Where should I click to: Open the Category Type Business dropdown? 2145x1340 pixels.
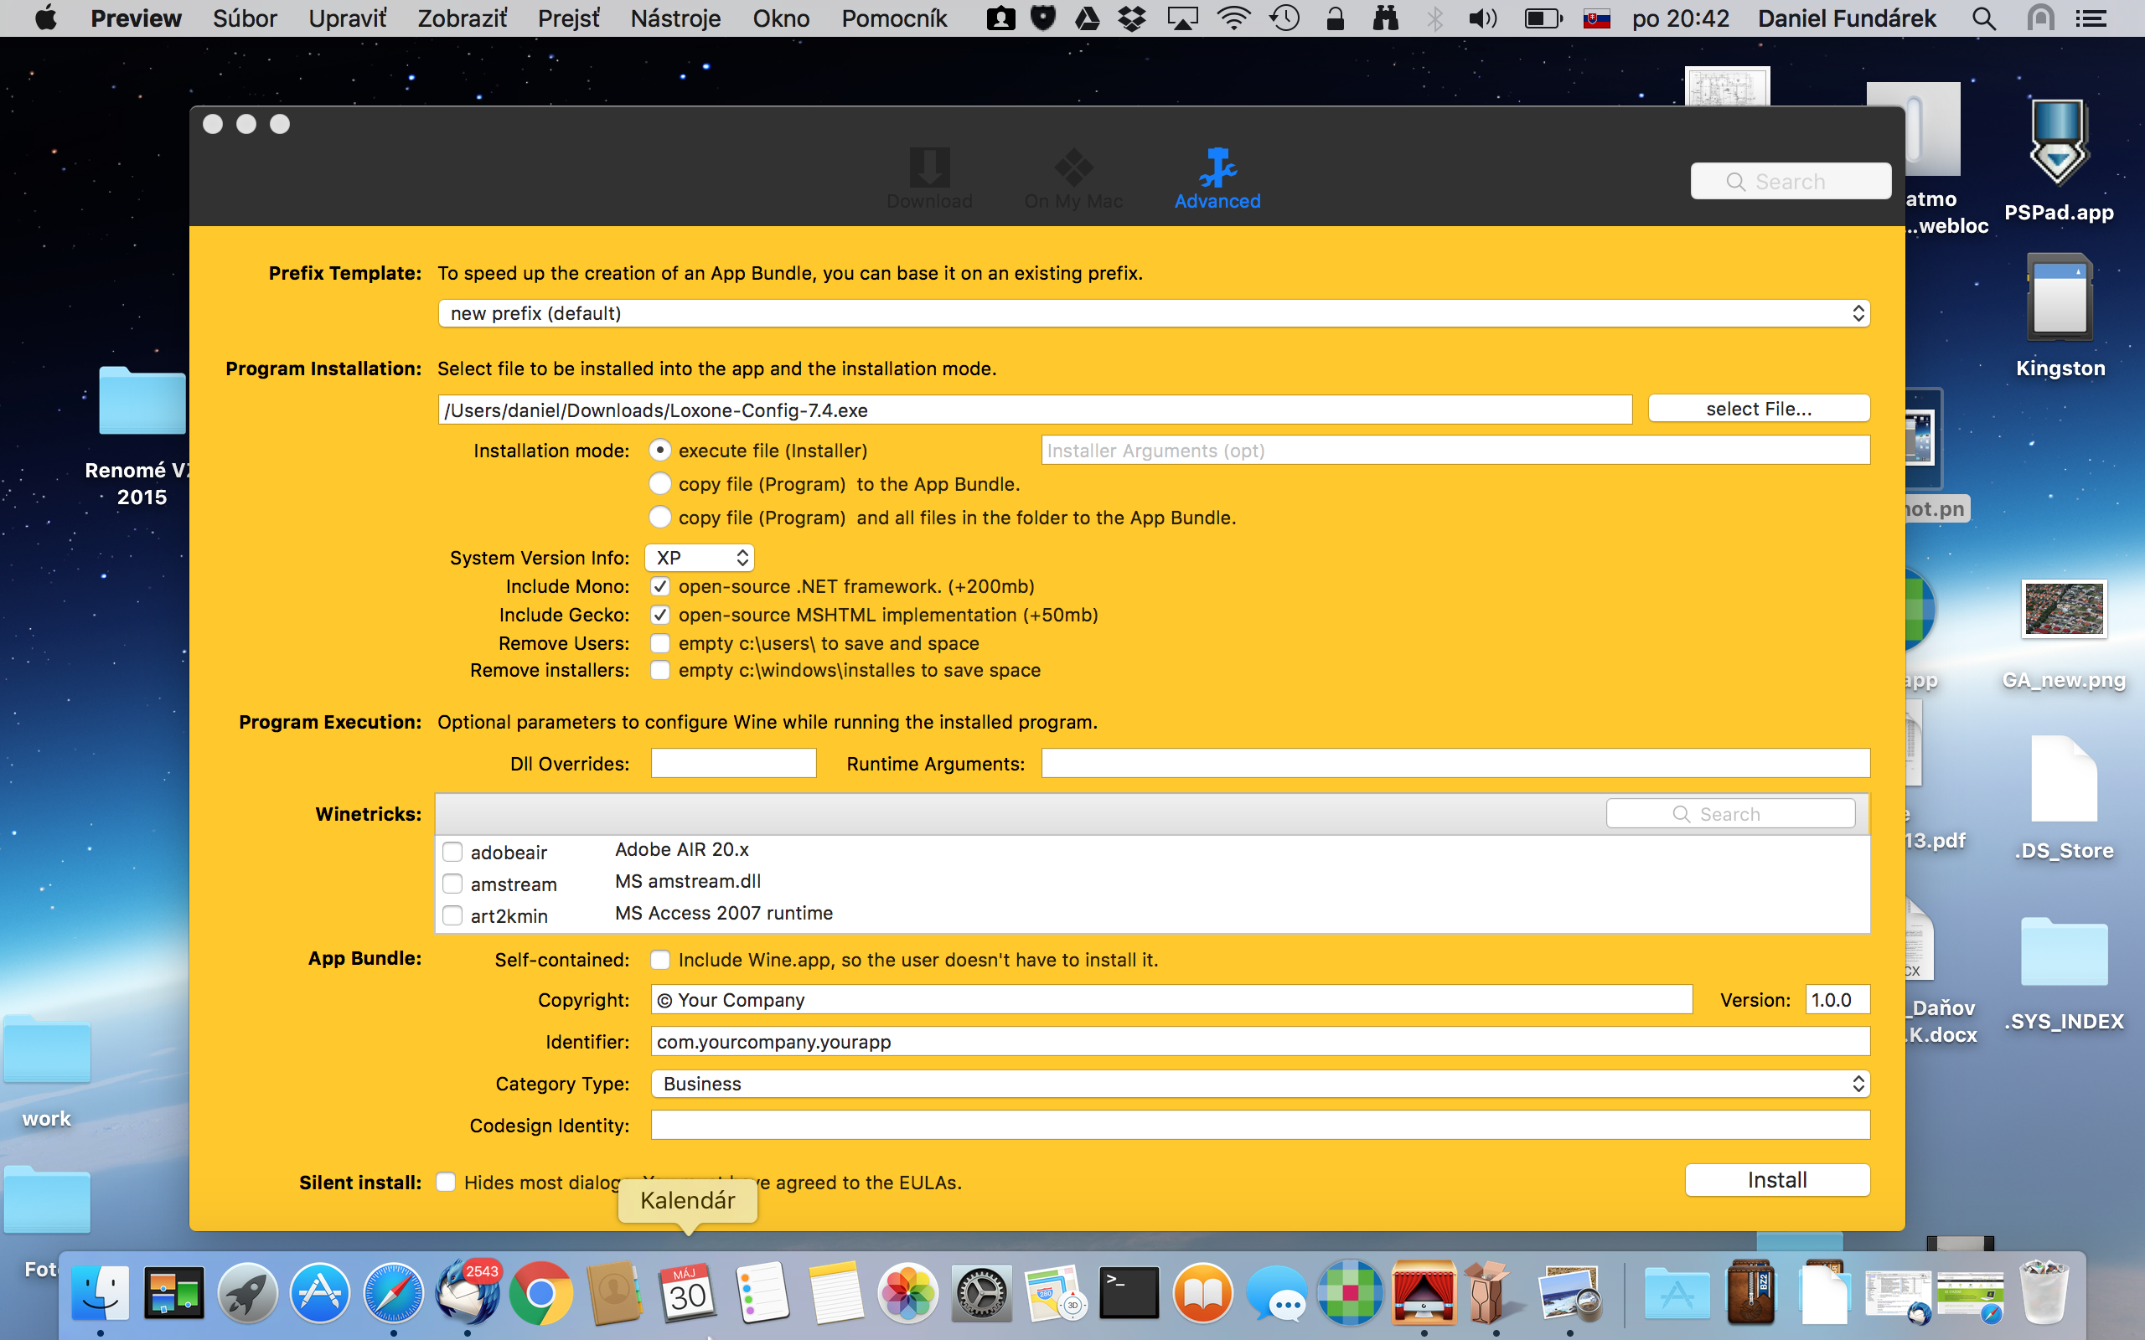pos(1259,1084)
